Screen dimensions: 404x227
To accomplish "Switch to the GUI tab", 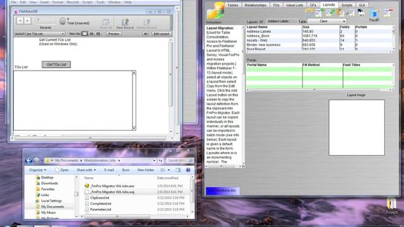I will (362, 5).
